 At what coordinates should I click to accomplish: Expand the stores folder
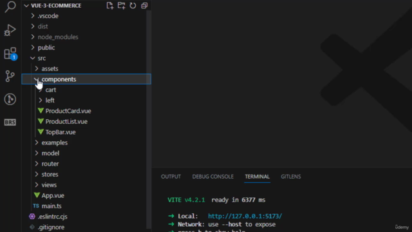[x=37, y=174]
